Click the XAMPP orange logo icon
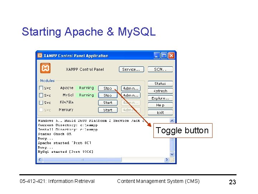The width and height of the screenshot is (258, 194). [45, 68]
